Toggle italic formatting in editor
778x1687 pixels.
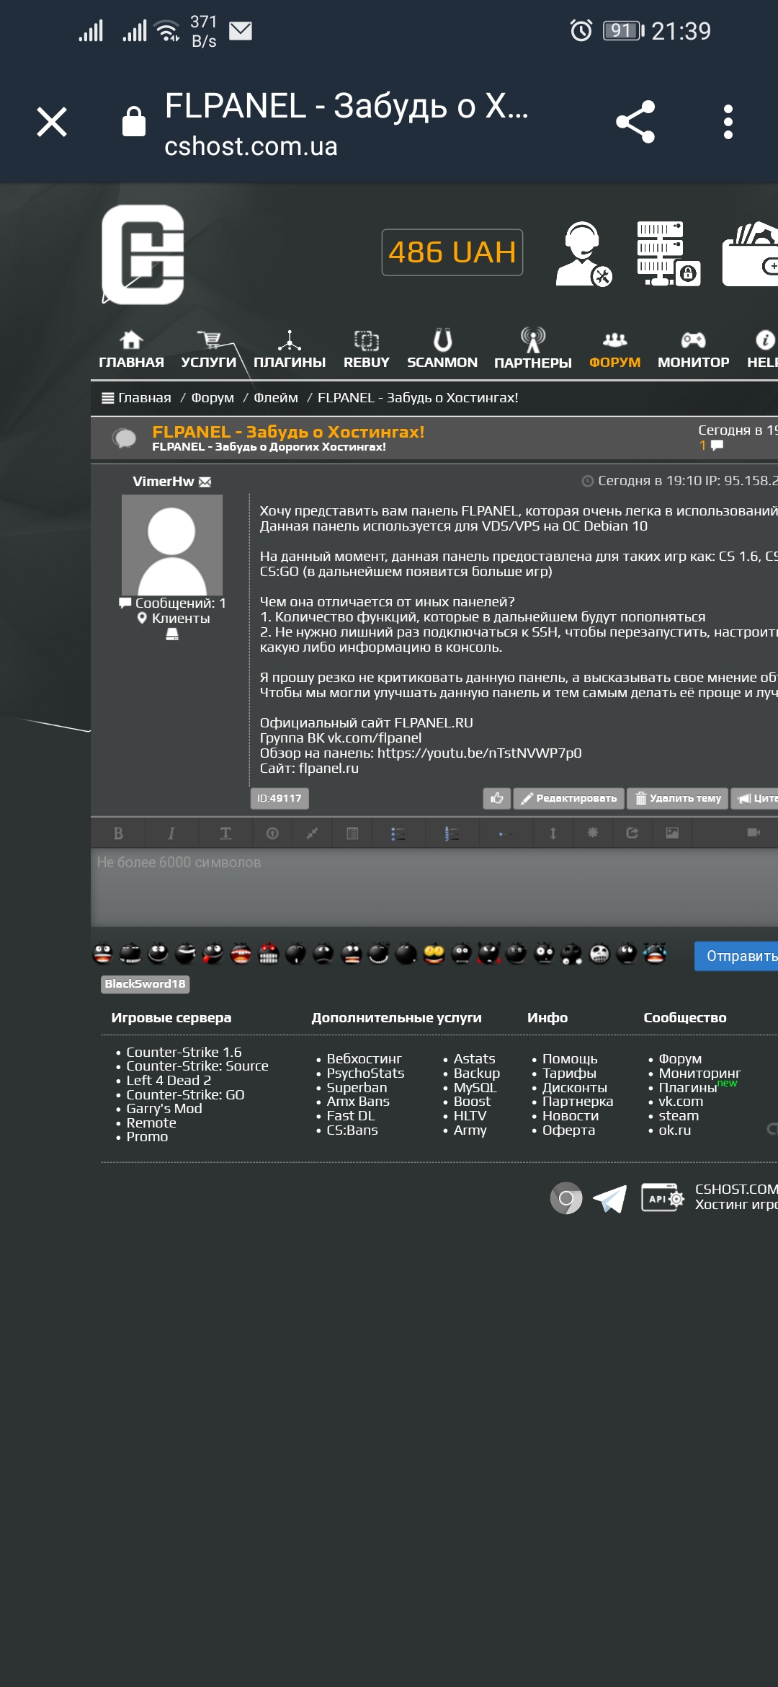tap(171, 833)
